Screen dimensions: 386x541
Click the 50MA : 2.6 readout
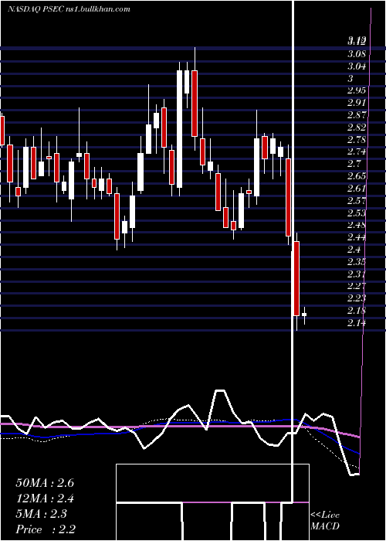(x=45, y=483)
